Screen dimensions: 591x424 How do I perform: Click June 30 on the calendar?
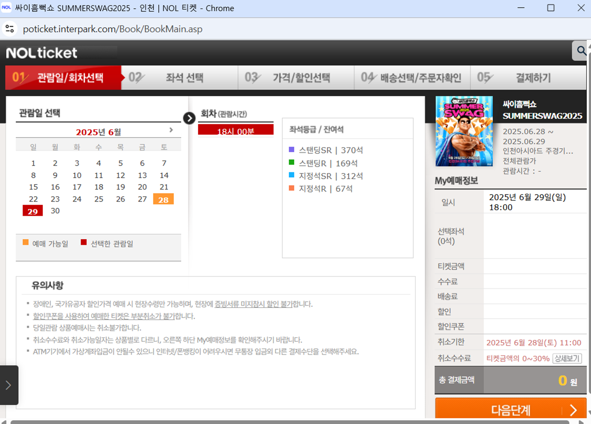(55, 211)
